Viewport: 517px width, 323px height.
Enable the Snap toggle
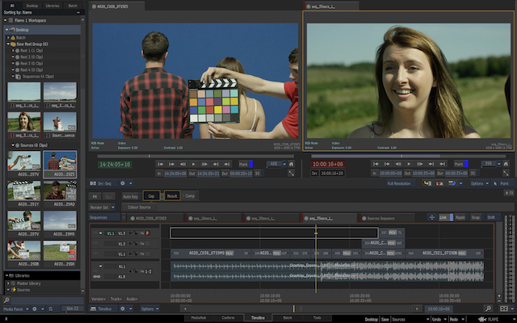point(475,218)
